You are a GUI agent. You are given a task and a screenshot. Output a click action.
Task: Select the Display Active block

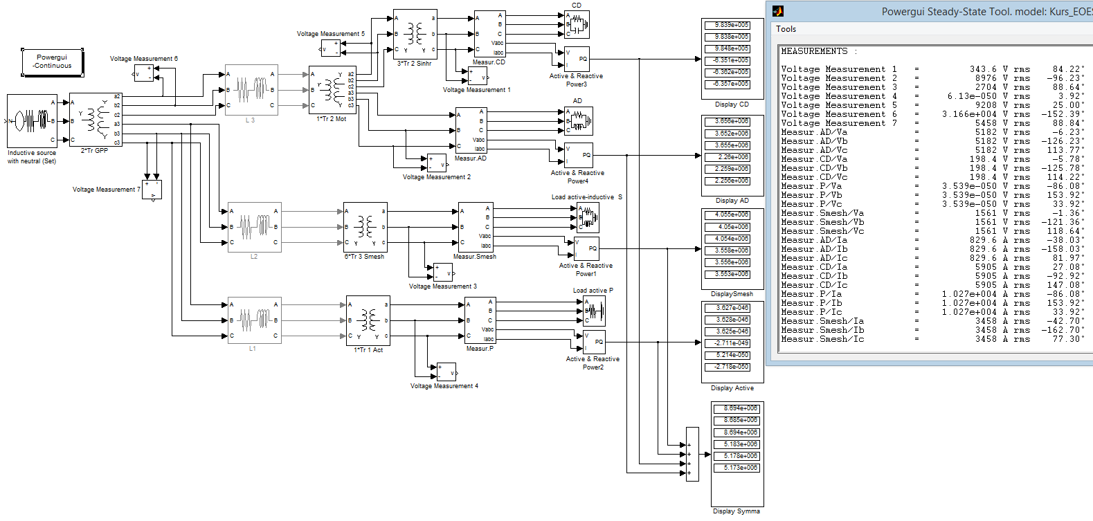click(732, 342)
